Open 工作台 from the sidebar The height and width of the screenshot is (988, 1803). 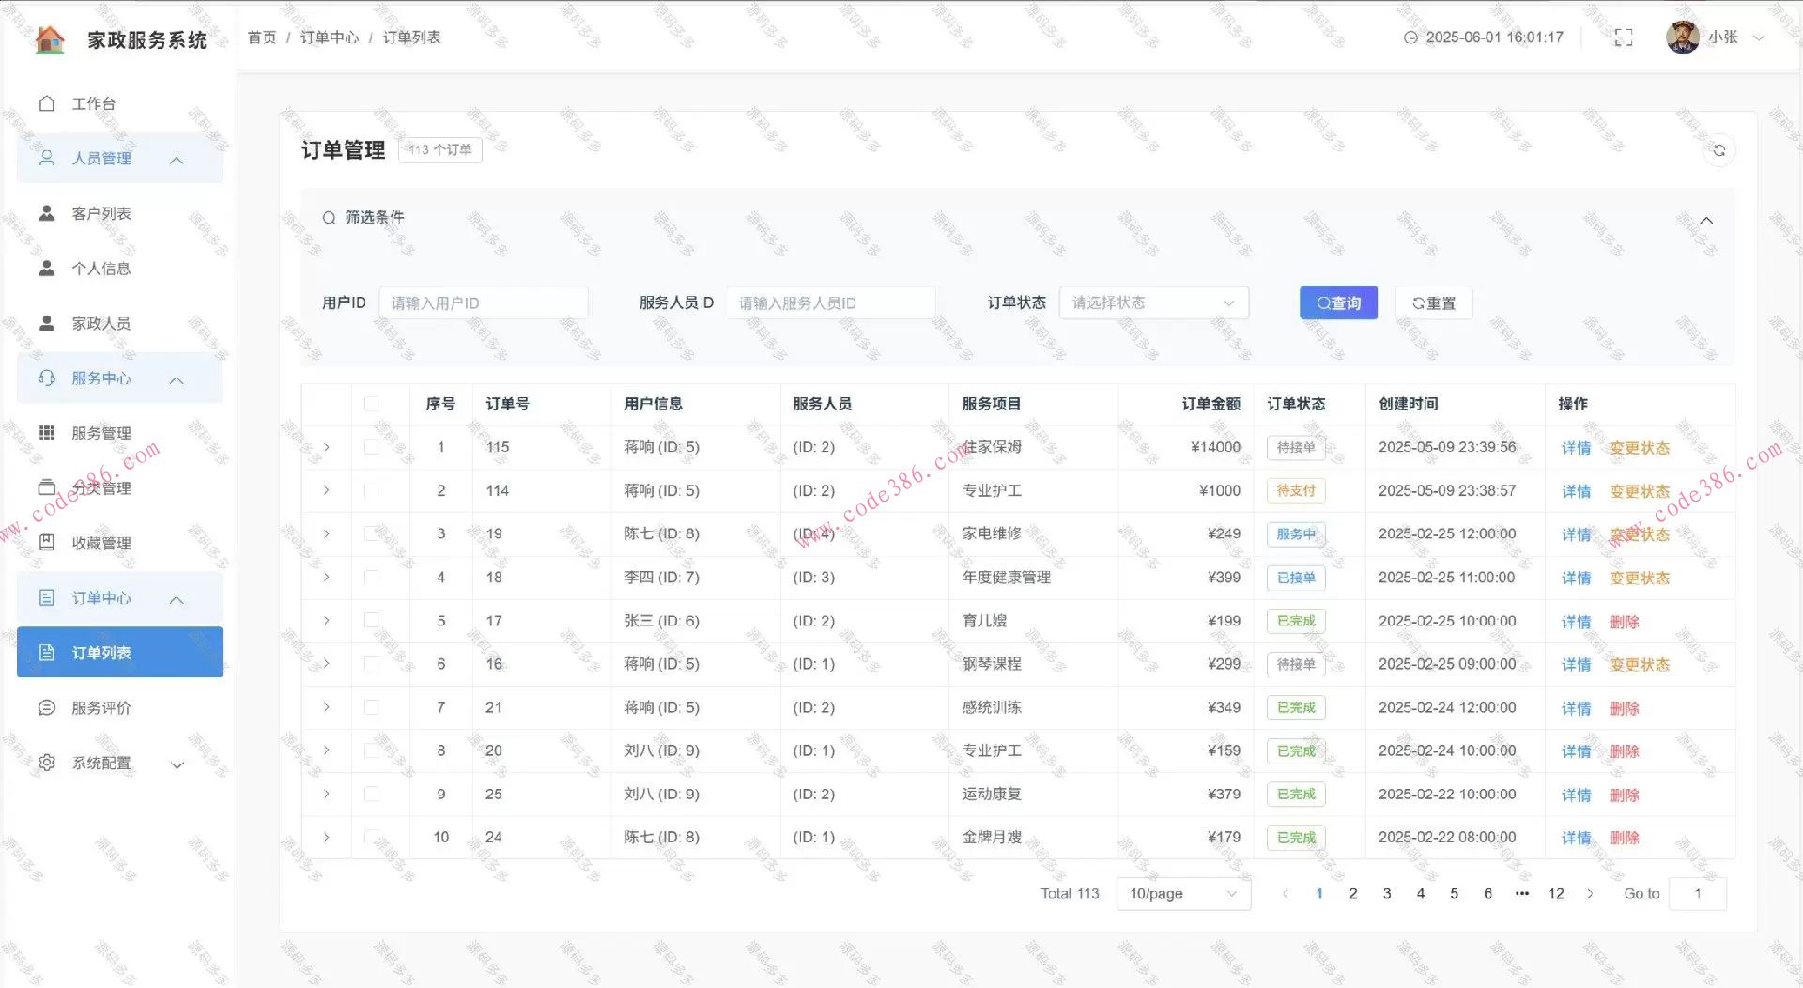coord(93,103)
